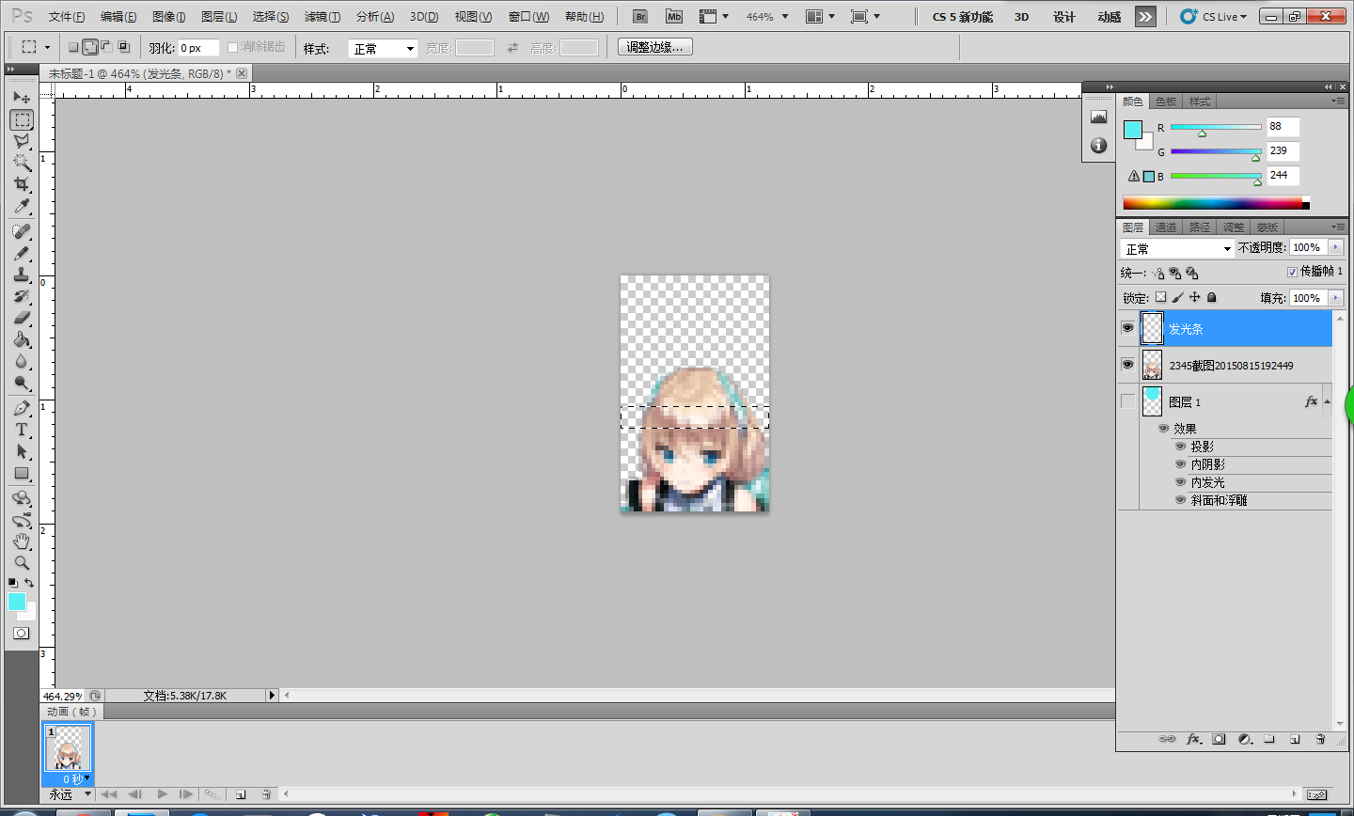Switch to the 路径 tab

tap(1200, 228)
